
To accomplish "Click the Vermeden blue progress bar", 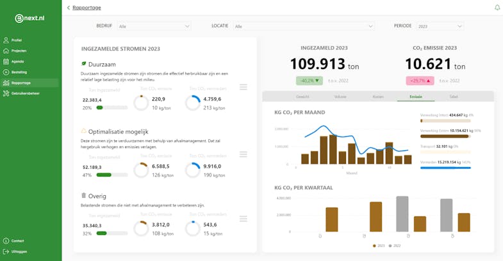I will pyautogui.click(x=445, y=168).
